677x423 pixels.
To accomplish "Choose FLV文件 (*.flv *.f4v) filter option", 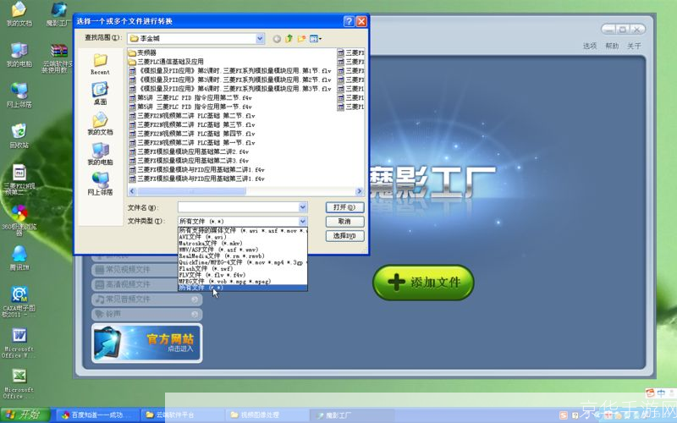I will coord(243,275).
